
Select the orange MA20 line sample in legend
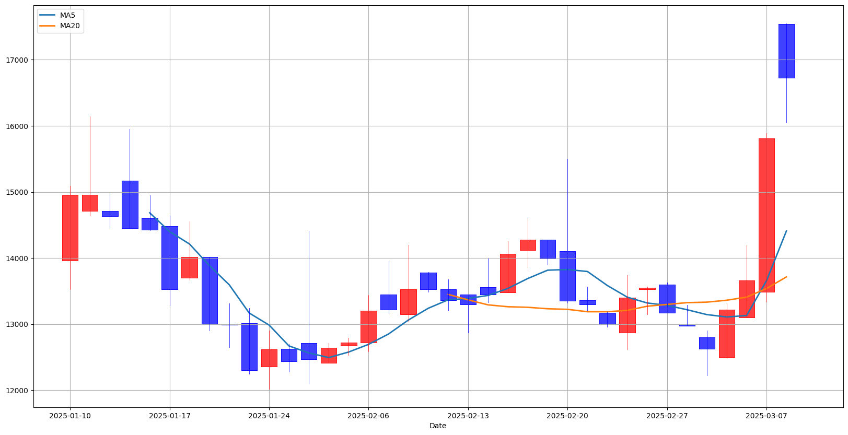48,26
